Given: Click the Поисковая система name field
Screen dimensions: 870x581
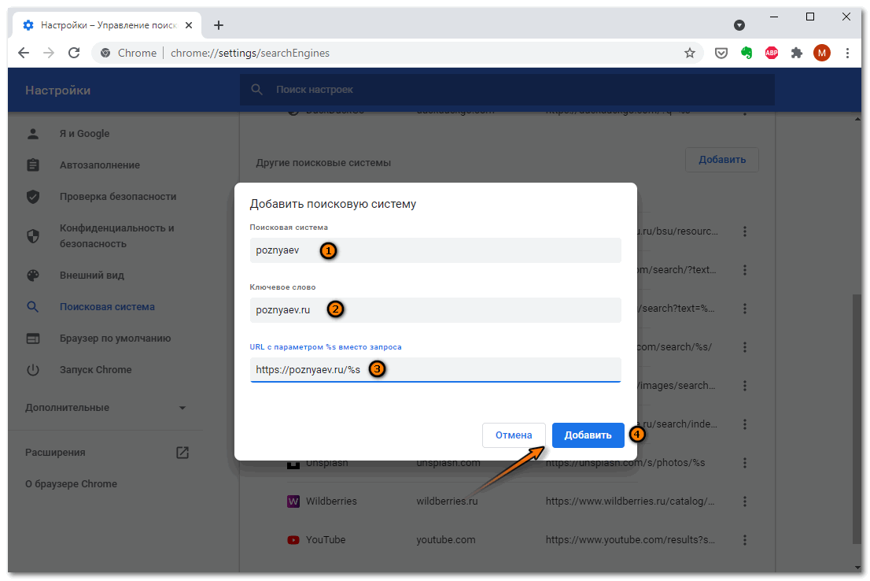Looking at the screenshot, I should [x=435, y=250].
